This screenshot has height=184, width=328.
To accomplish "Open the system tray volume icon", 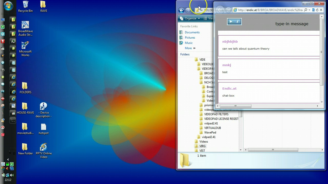I will (12, 175).
